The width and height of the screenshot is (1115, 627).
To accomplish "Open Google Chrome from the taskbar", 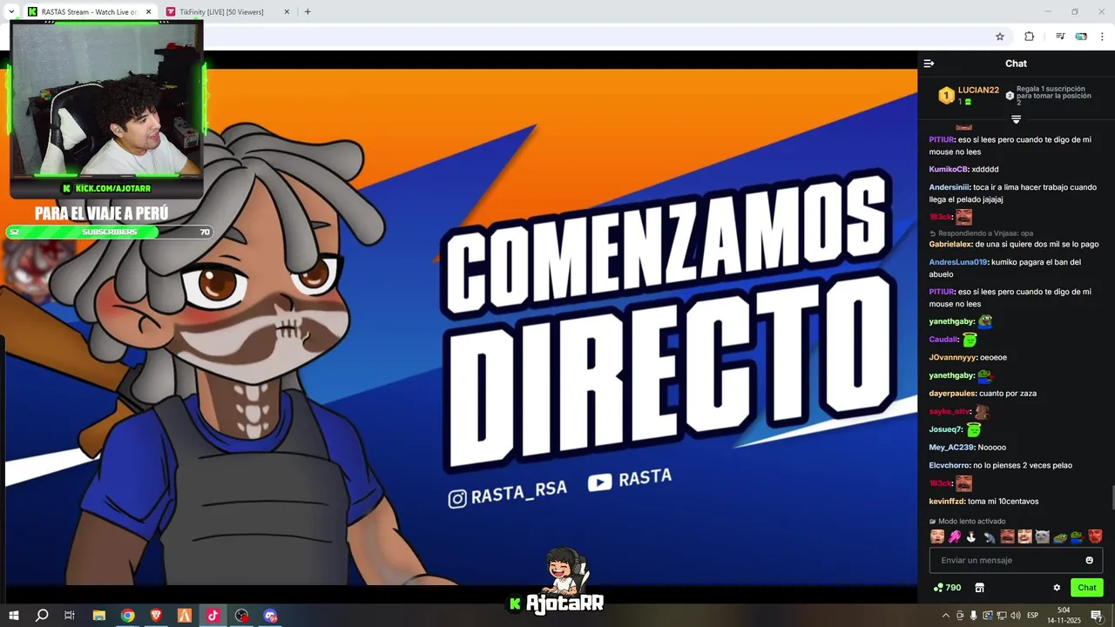I will pos(127,616).
